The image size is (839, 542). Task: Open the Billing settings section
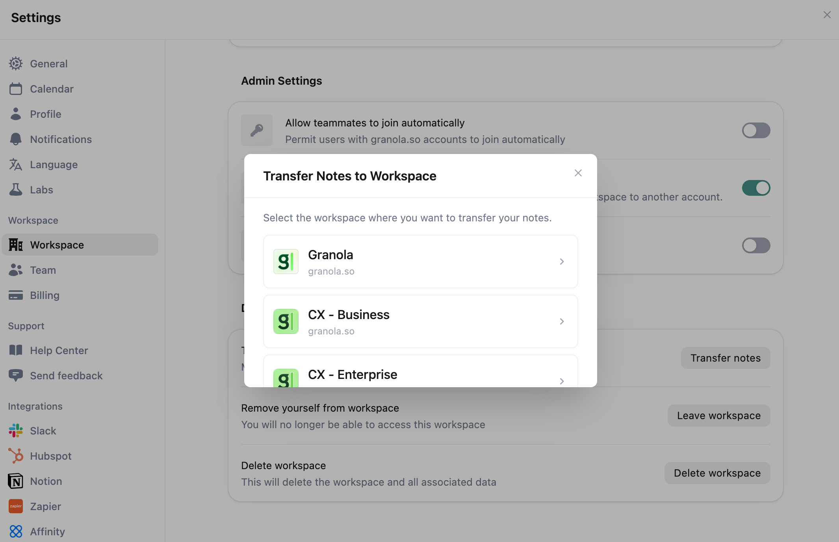(x=45, y=295)
